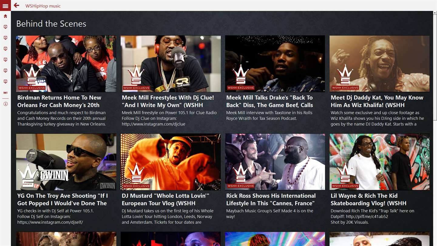Screen dimensions: 437x246
Task: Open the card-shaped icon in the sidebar
Action: pos(5,93)
